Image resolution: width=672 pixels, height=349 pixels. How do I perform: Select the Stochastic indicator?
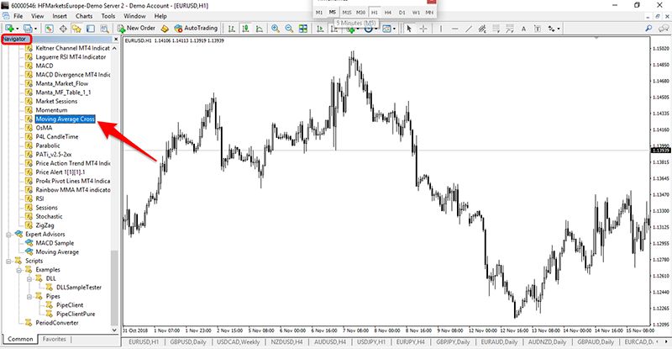click(49, 216)
